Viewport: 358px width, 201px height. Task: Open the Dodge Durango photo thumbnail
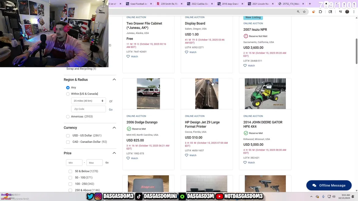[148, 94]
